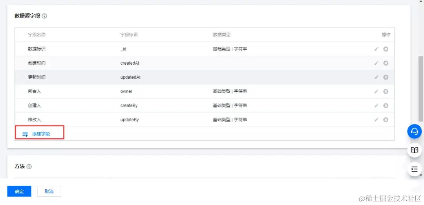Click the scrollbar down arrow
The height and width of the screenshot is (205, 424).
pyautogui.click(x=421, y=175)
